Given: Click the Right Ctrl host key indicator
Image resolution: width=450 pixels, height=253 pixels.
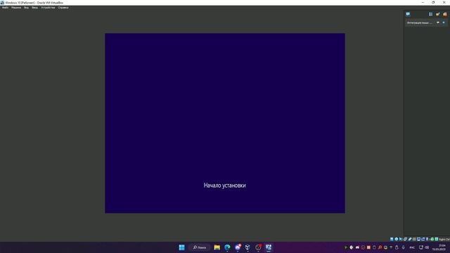Looking at the screenshot, I should [444, 239].
